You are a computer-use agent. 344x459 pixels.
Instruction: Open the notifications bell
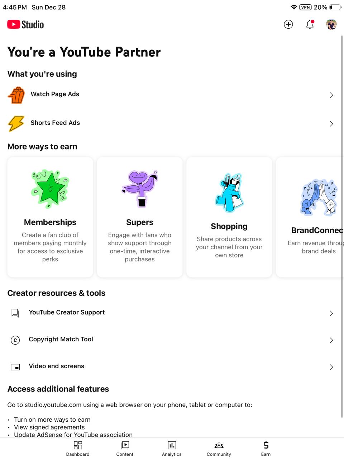310,24
